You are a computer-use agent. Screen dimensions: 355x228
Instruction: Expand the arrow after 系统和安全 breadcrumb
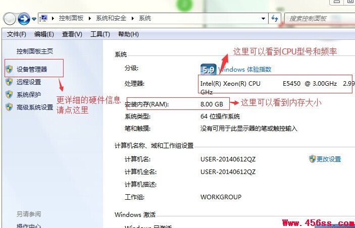click(133, 19)
